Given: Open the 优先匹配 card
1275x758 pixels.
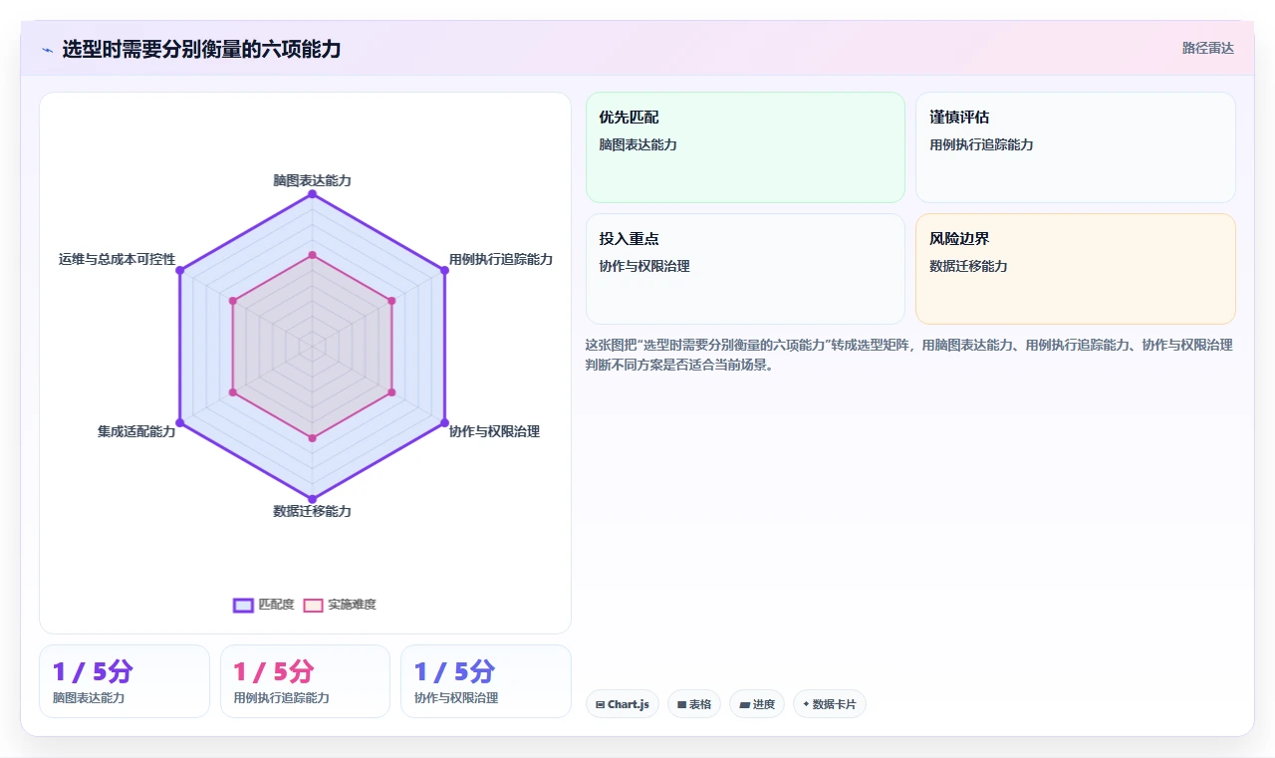Looking at the screenshot, I should tap(745, 147).
